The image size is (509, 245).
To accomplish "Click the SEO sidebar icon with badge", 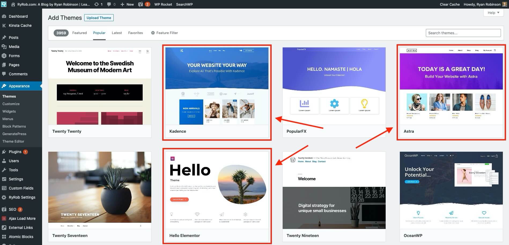I will pyautogui.click(x=4, y=209).
